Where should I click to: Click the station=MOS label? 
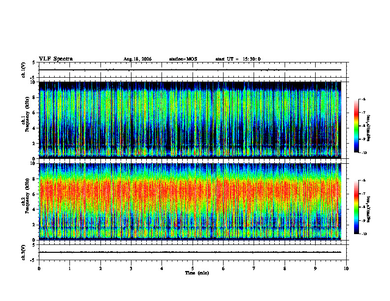pos(183,59)
